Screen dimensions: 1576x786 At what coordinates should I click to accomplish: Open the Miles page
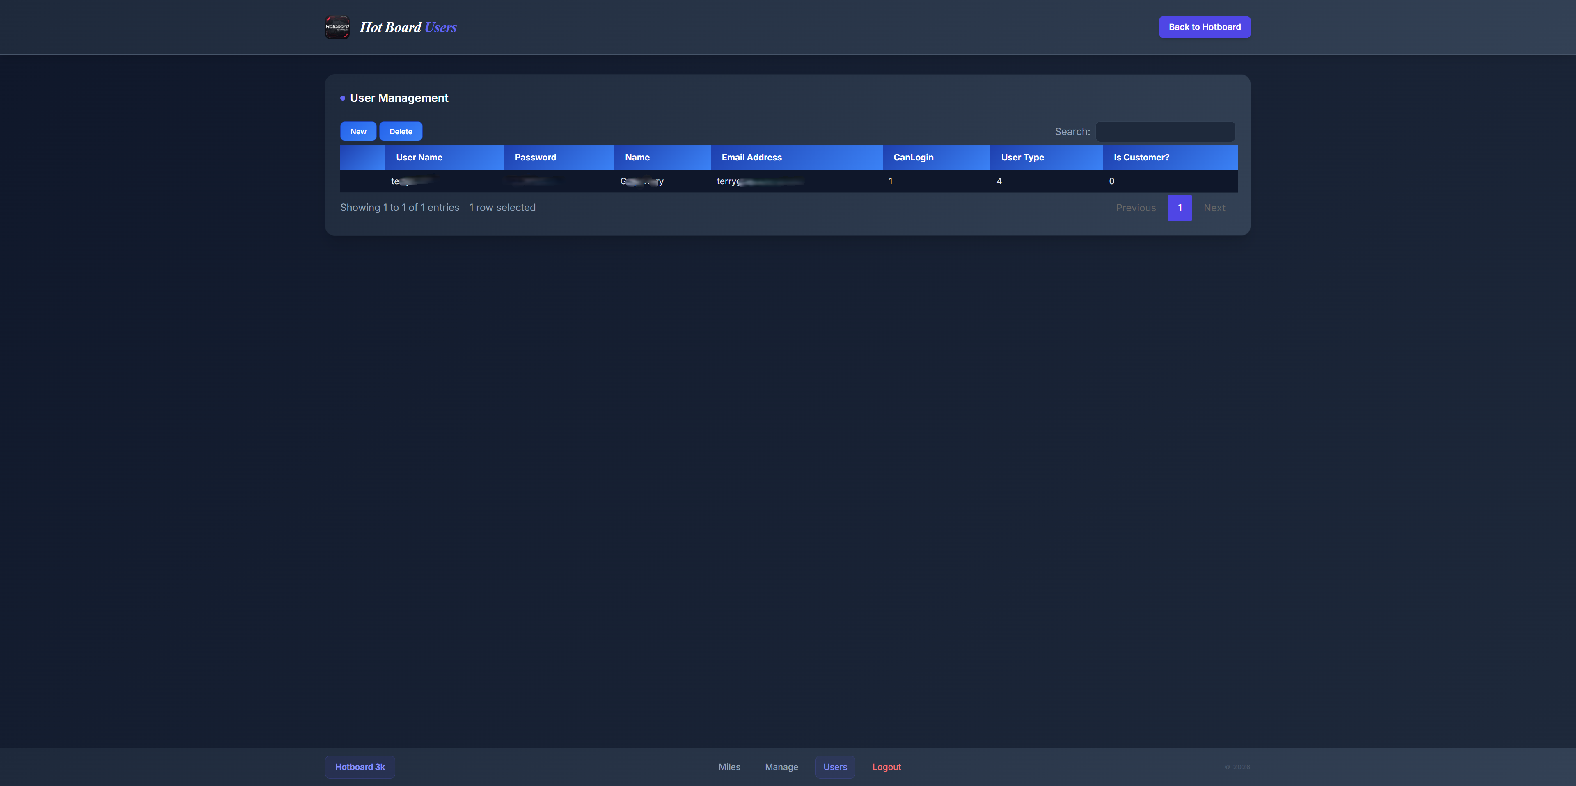pyautogui.click(x=728, y=766)
